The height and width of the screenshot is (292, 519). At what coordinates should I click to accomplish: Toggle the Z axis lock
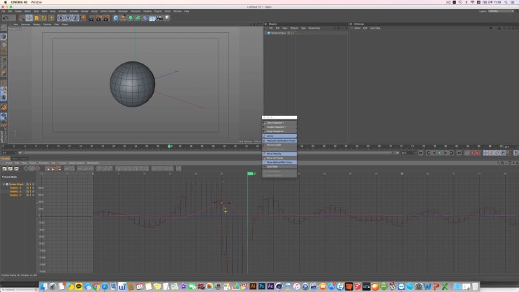click(75, 18)
